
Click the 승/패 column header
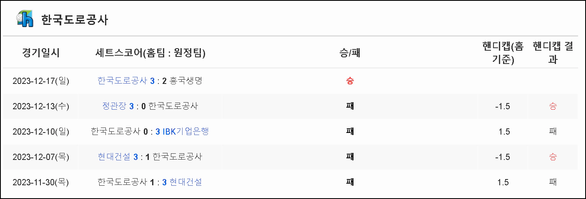pyautogui.click(x=350, y=53)
